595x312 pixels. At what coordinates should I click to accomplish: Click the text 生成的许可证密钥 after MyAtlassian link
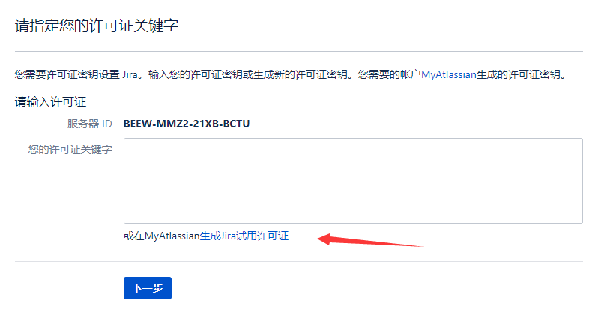pyautogui.click(x=519, y=74)
